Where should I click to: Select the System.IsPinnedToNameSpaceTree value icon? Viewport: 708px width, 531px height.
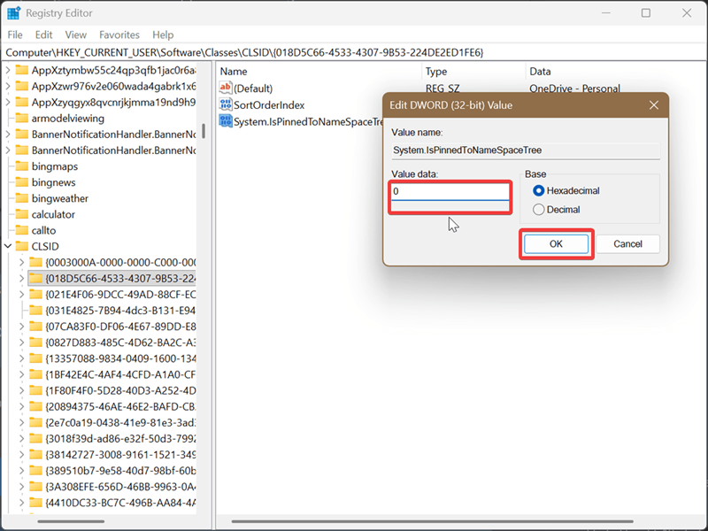(x=226, y=121)
